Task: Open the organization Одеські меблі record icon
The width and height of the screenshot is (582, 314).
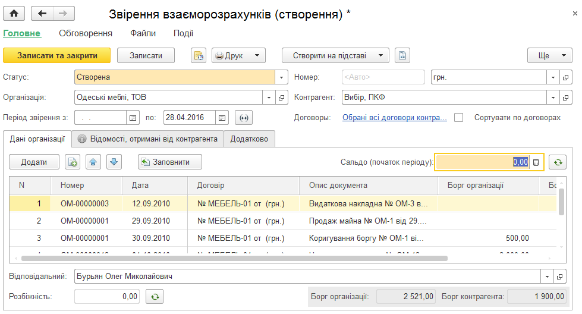Action: [281, 98]
